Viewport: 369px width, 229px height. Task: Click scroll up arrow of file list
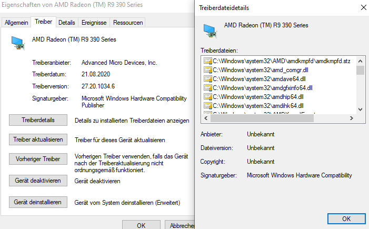360,61
